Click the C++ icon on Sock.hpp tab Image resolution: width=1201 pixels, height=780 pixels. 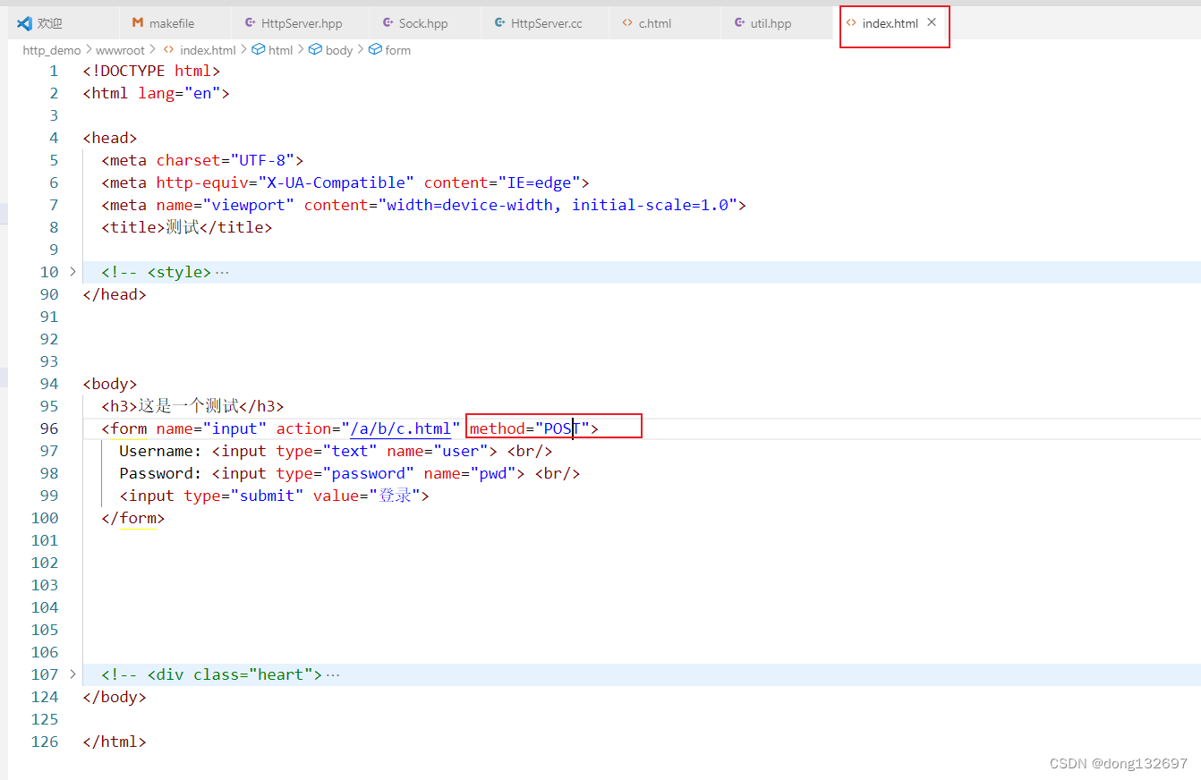(388, 23)
